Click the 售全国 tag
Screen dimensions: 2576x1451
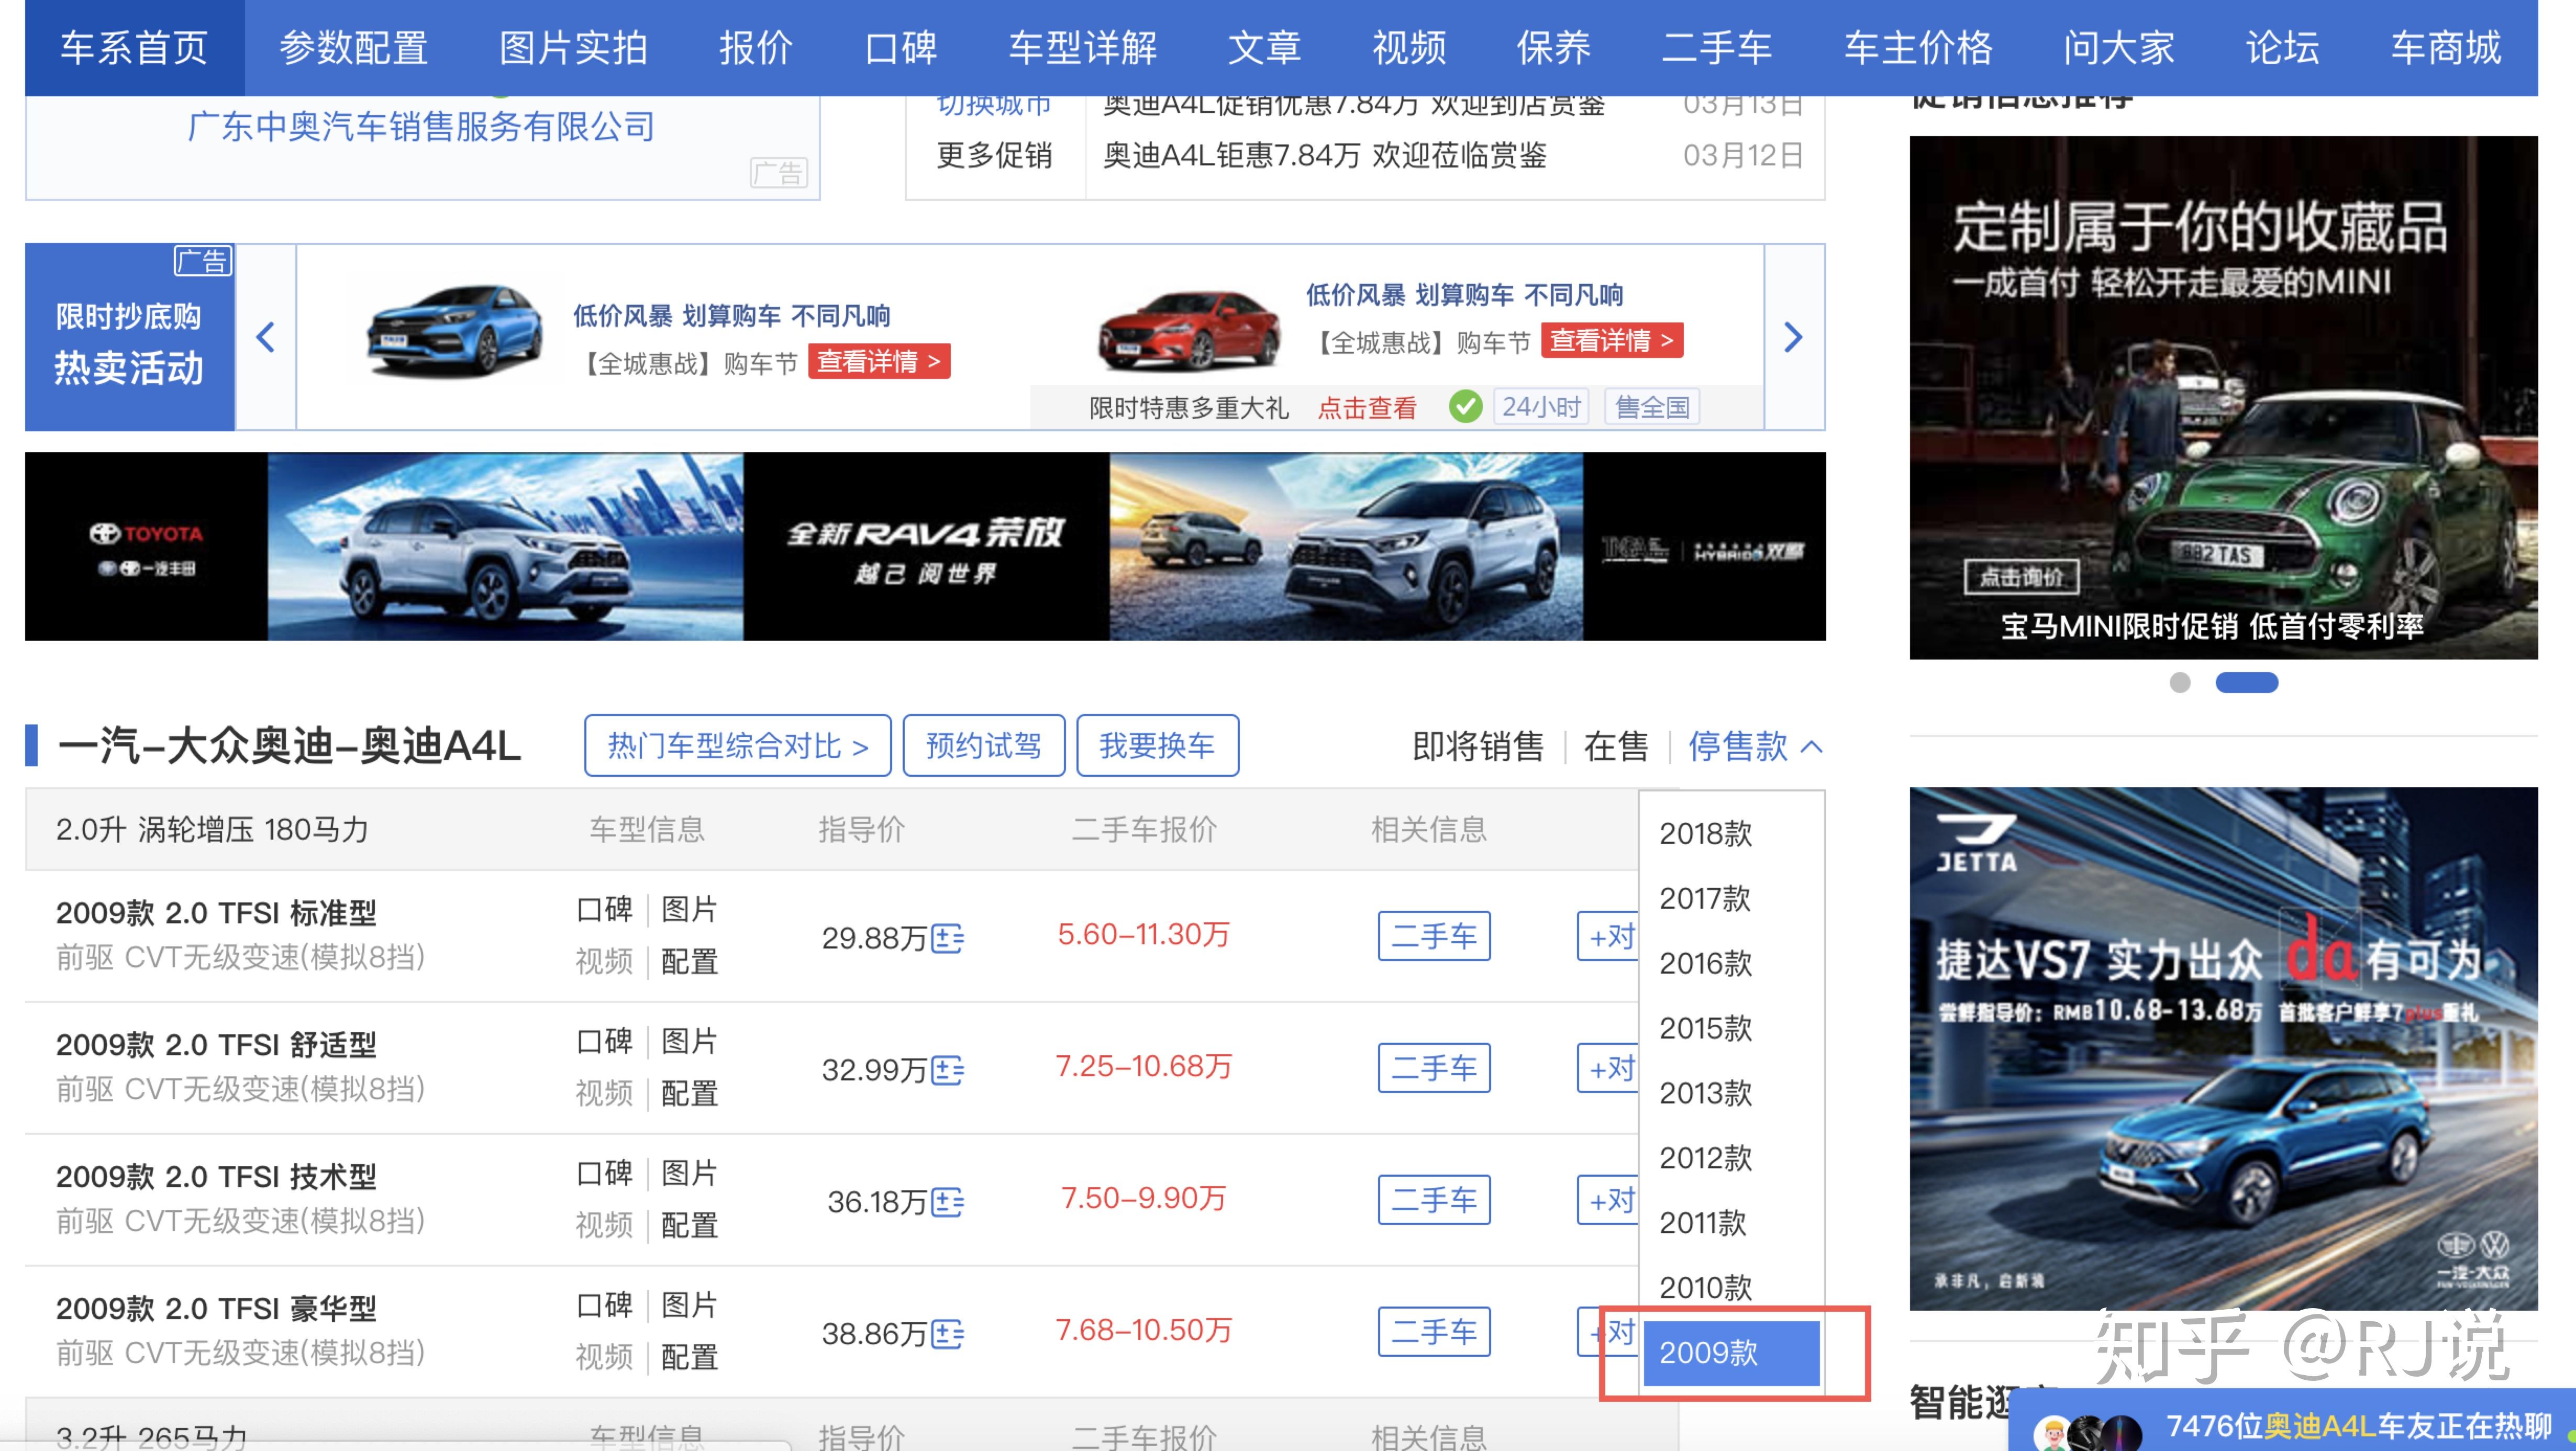pyautogui.click(x=1652, y=407)
